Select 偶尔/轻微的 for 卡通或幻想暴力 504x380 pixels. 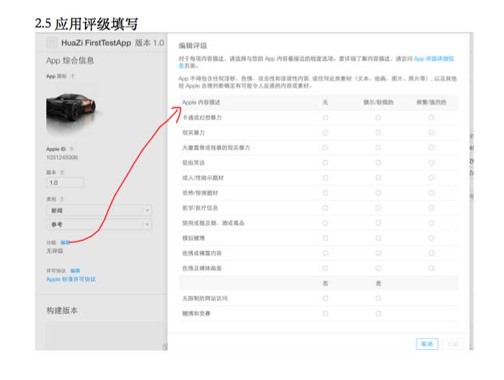(378, 118)
